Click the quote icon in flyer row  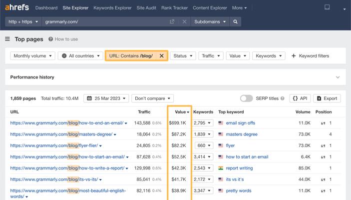pyautogui.click(x=323, y=145)
